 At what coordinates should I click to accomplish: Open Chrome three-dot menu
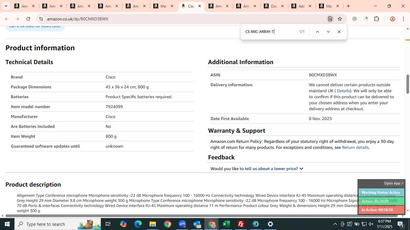pyautogui.click(x=403, y=19)
